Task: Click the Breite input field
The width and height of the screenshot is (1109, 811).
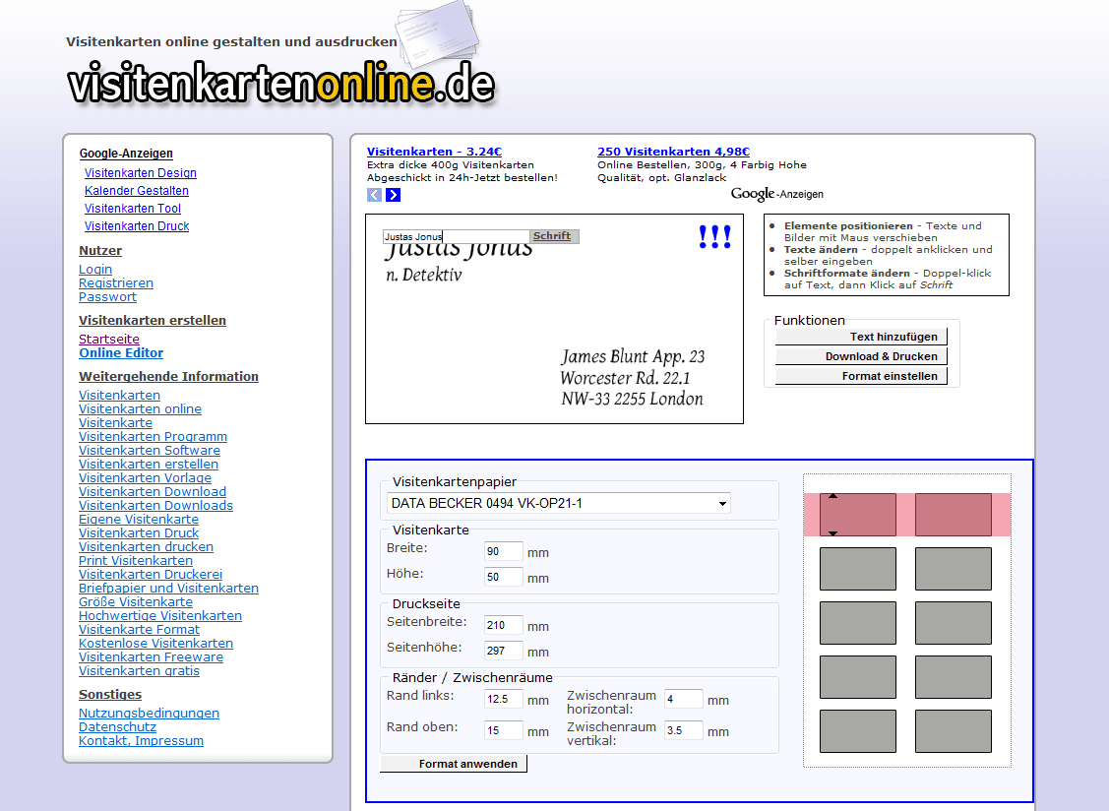Action: click(x=504, y=551)
